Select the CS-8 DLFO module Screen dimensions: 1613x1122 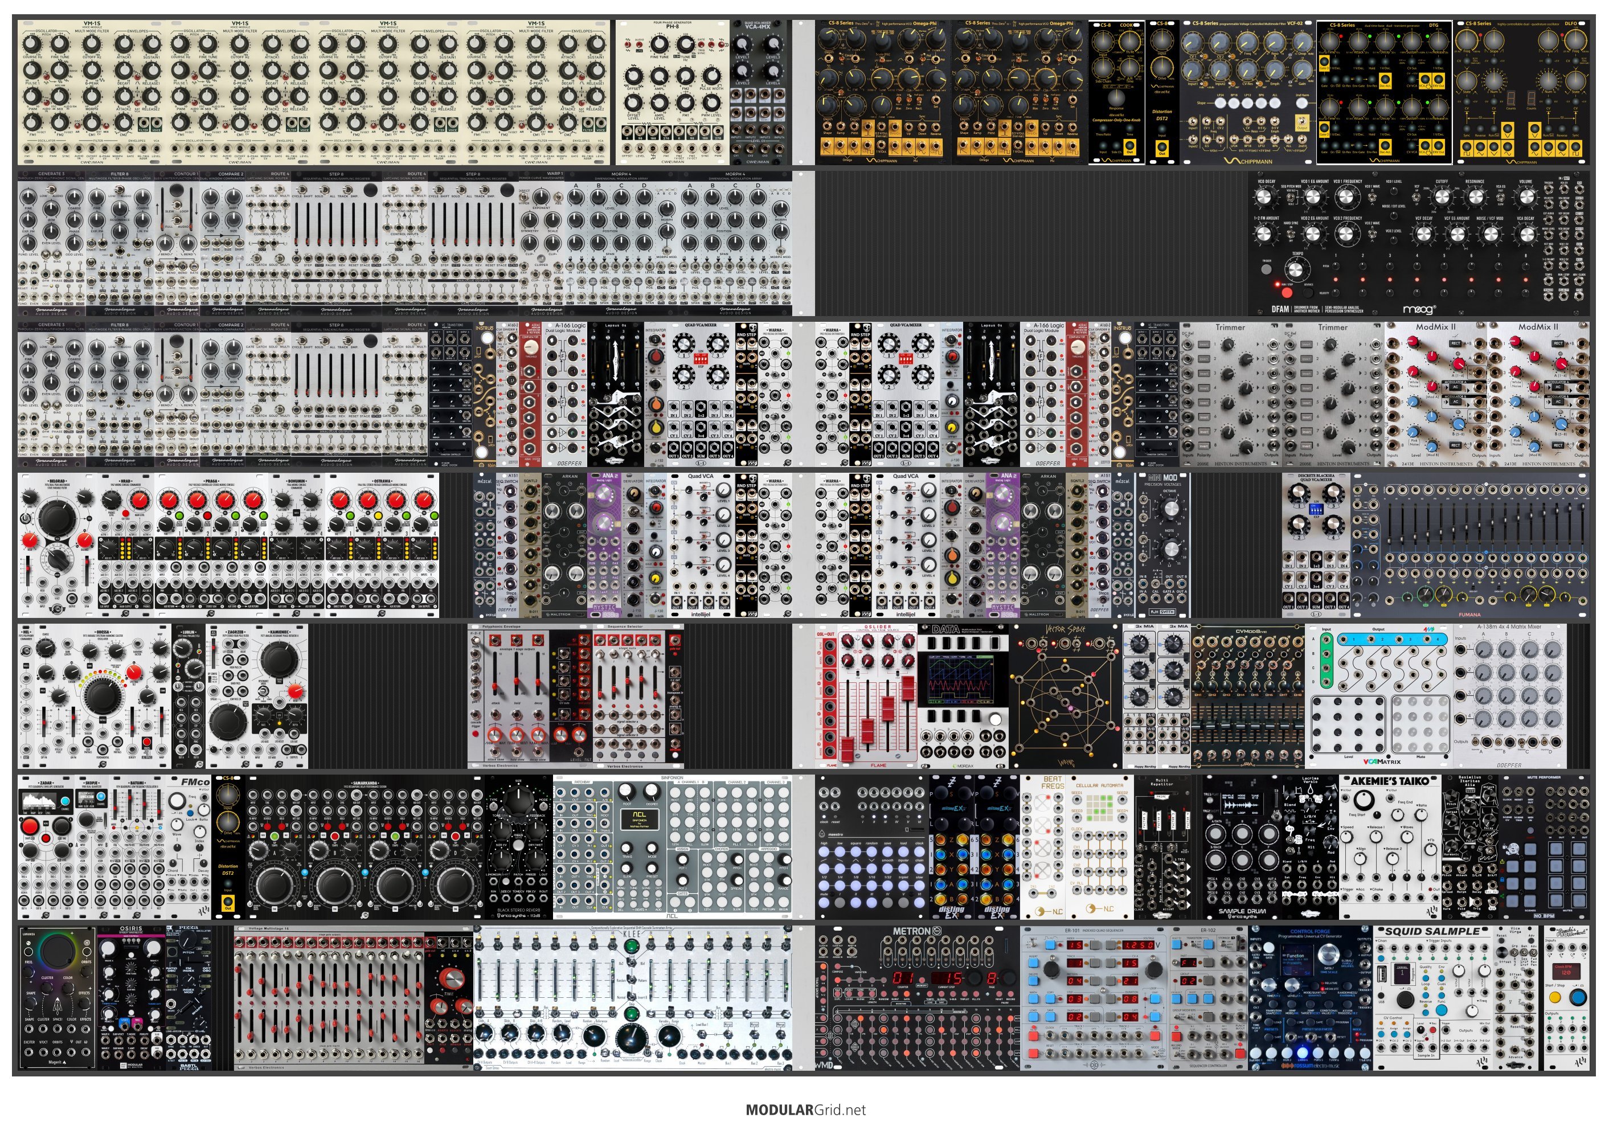pyautogui.click(x=1521, y=92)
